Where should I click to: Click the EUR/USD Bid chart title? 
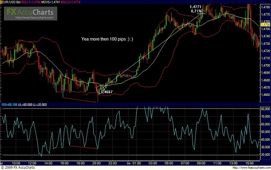(x=11, y=2)
